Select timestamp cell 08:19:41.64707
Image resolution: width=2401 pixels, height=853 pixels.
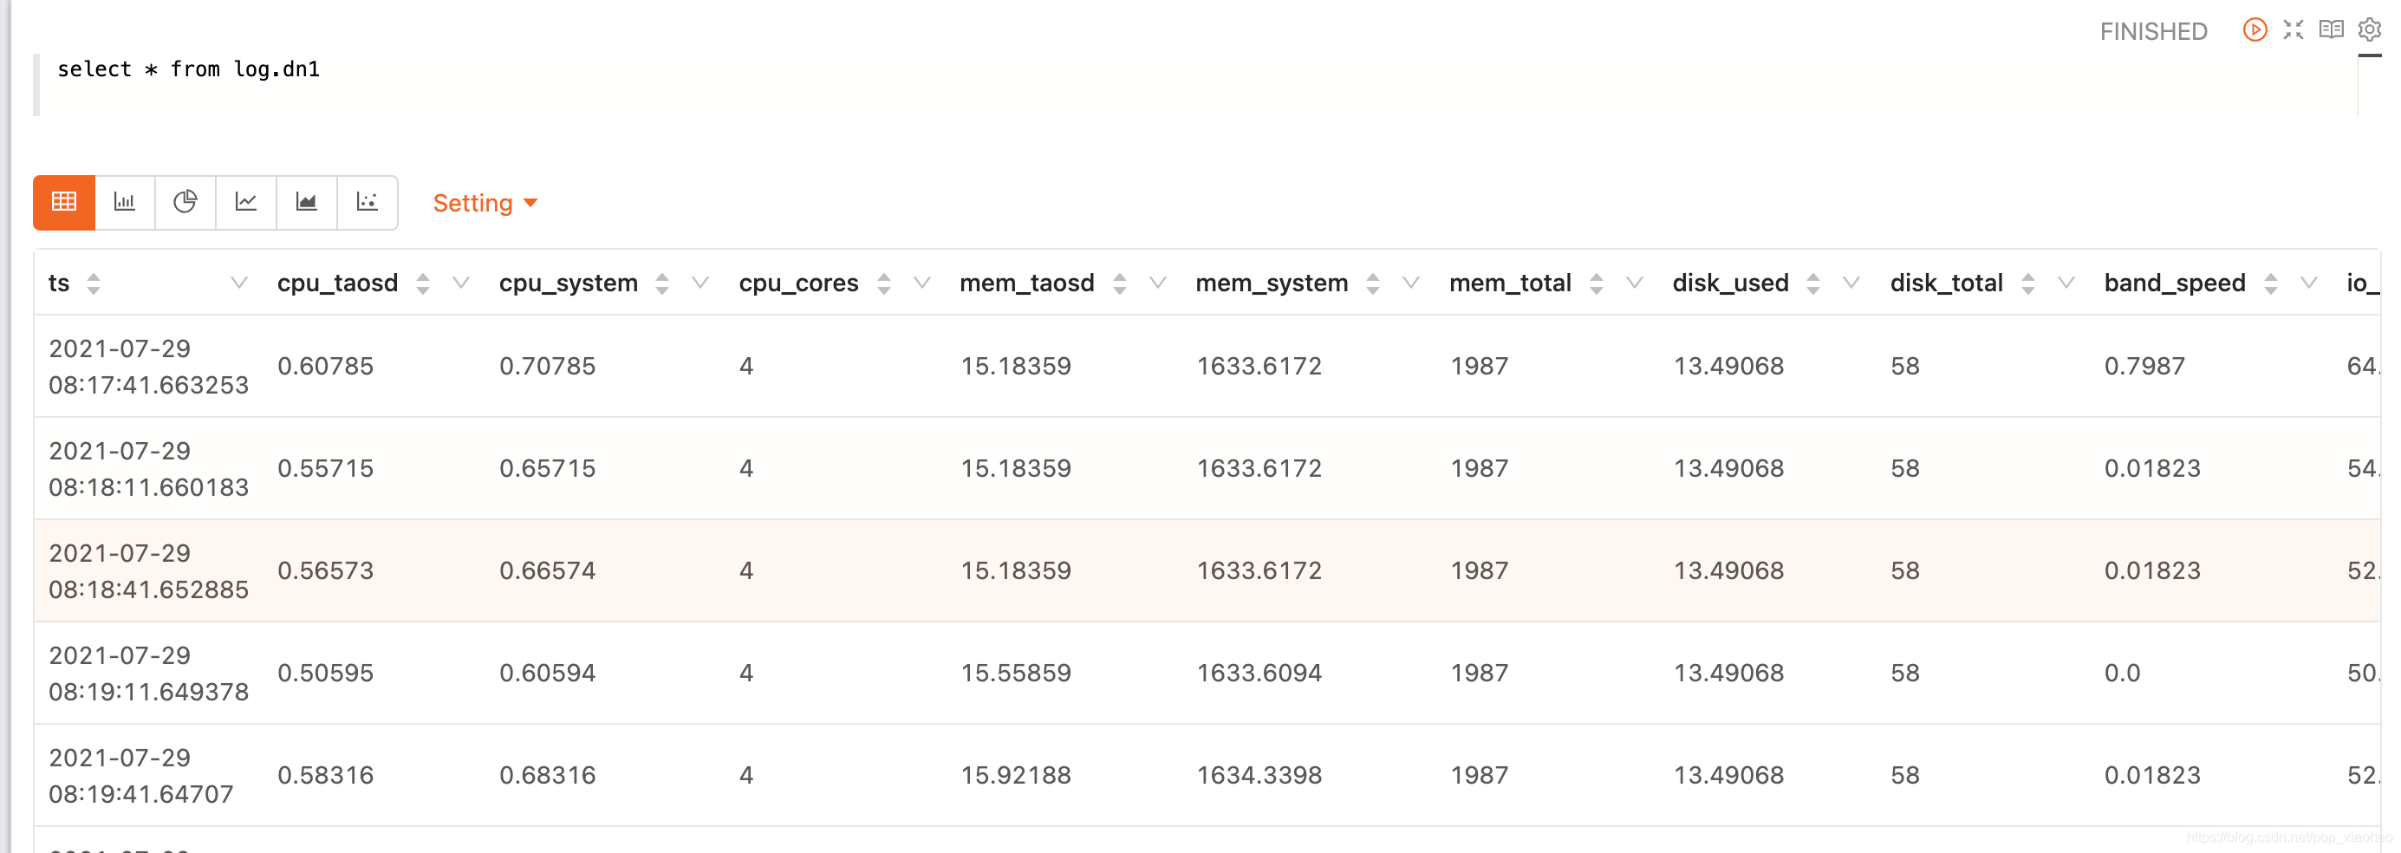[140, 777]
